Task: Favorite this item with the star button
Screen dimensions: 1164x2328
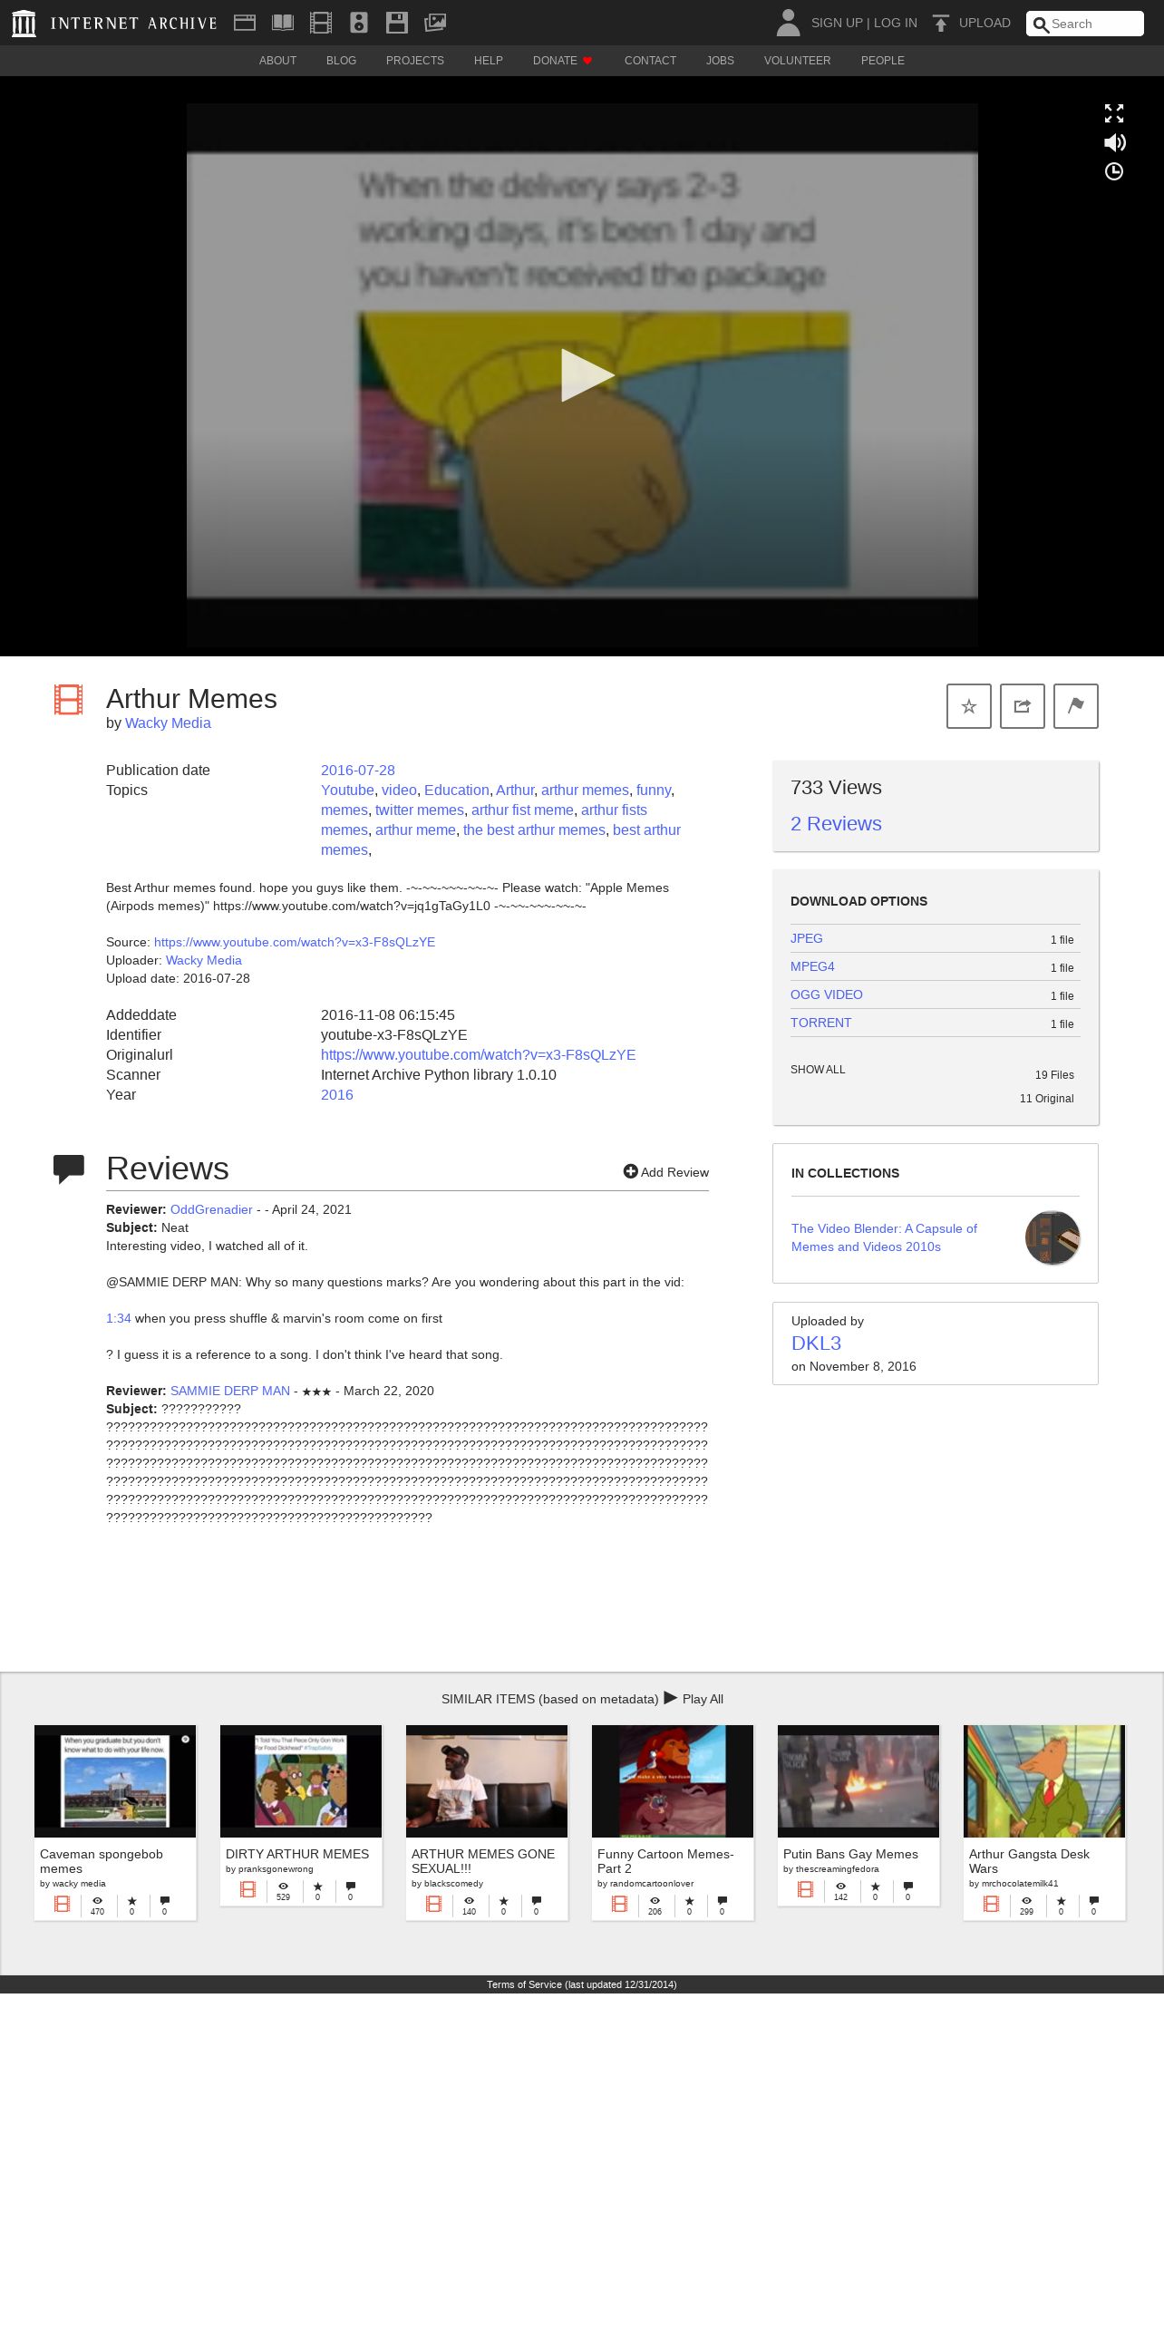Action: pyautogui.click(x=969, y=706)
